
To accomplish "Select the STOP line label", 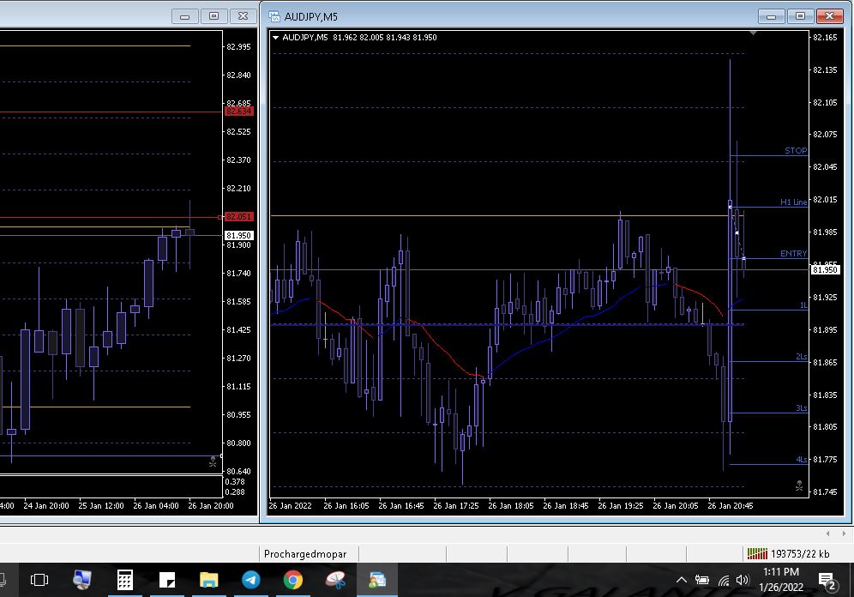I will pos(795,151).
